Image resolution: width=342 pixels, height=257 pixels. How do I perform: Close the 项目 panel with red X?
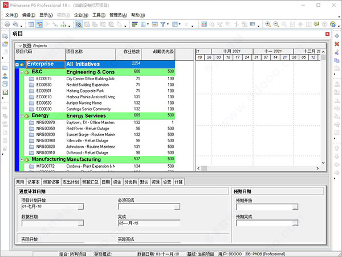coord(327,34)
